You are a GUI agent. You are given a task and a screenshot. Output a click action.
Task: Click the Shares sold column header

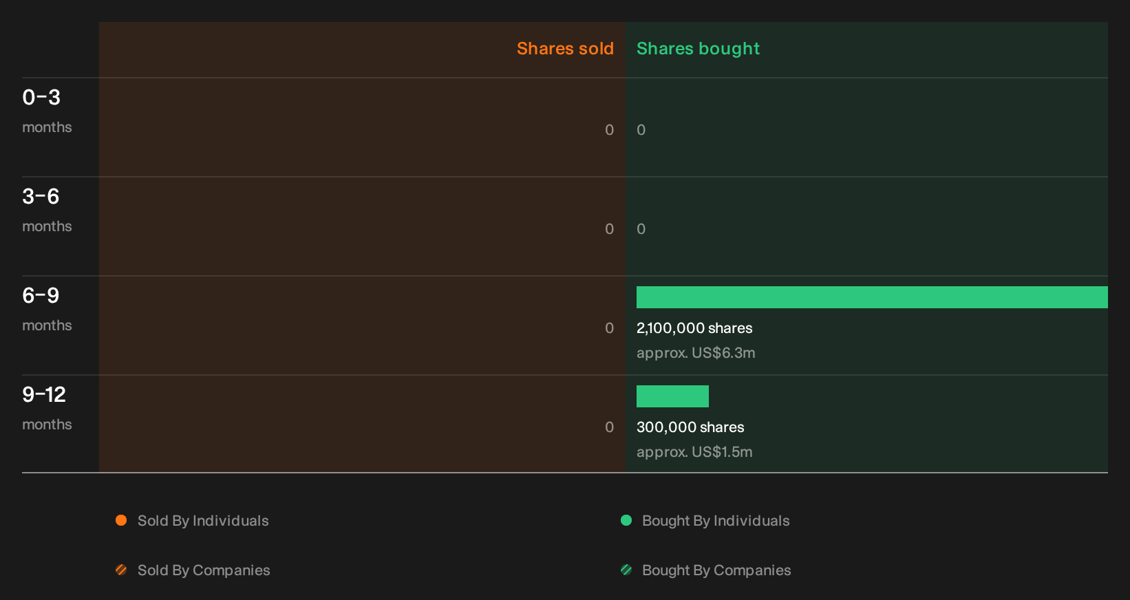point(565,49)
